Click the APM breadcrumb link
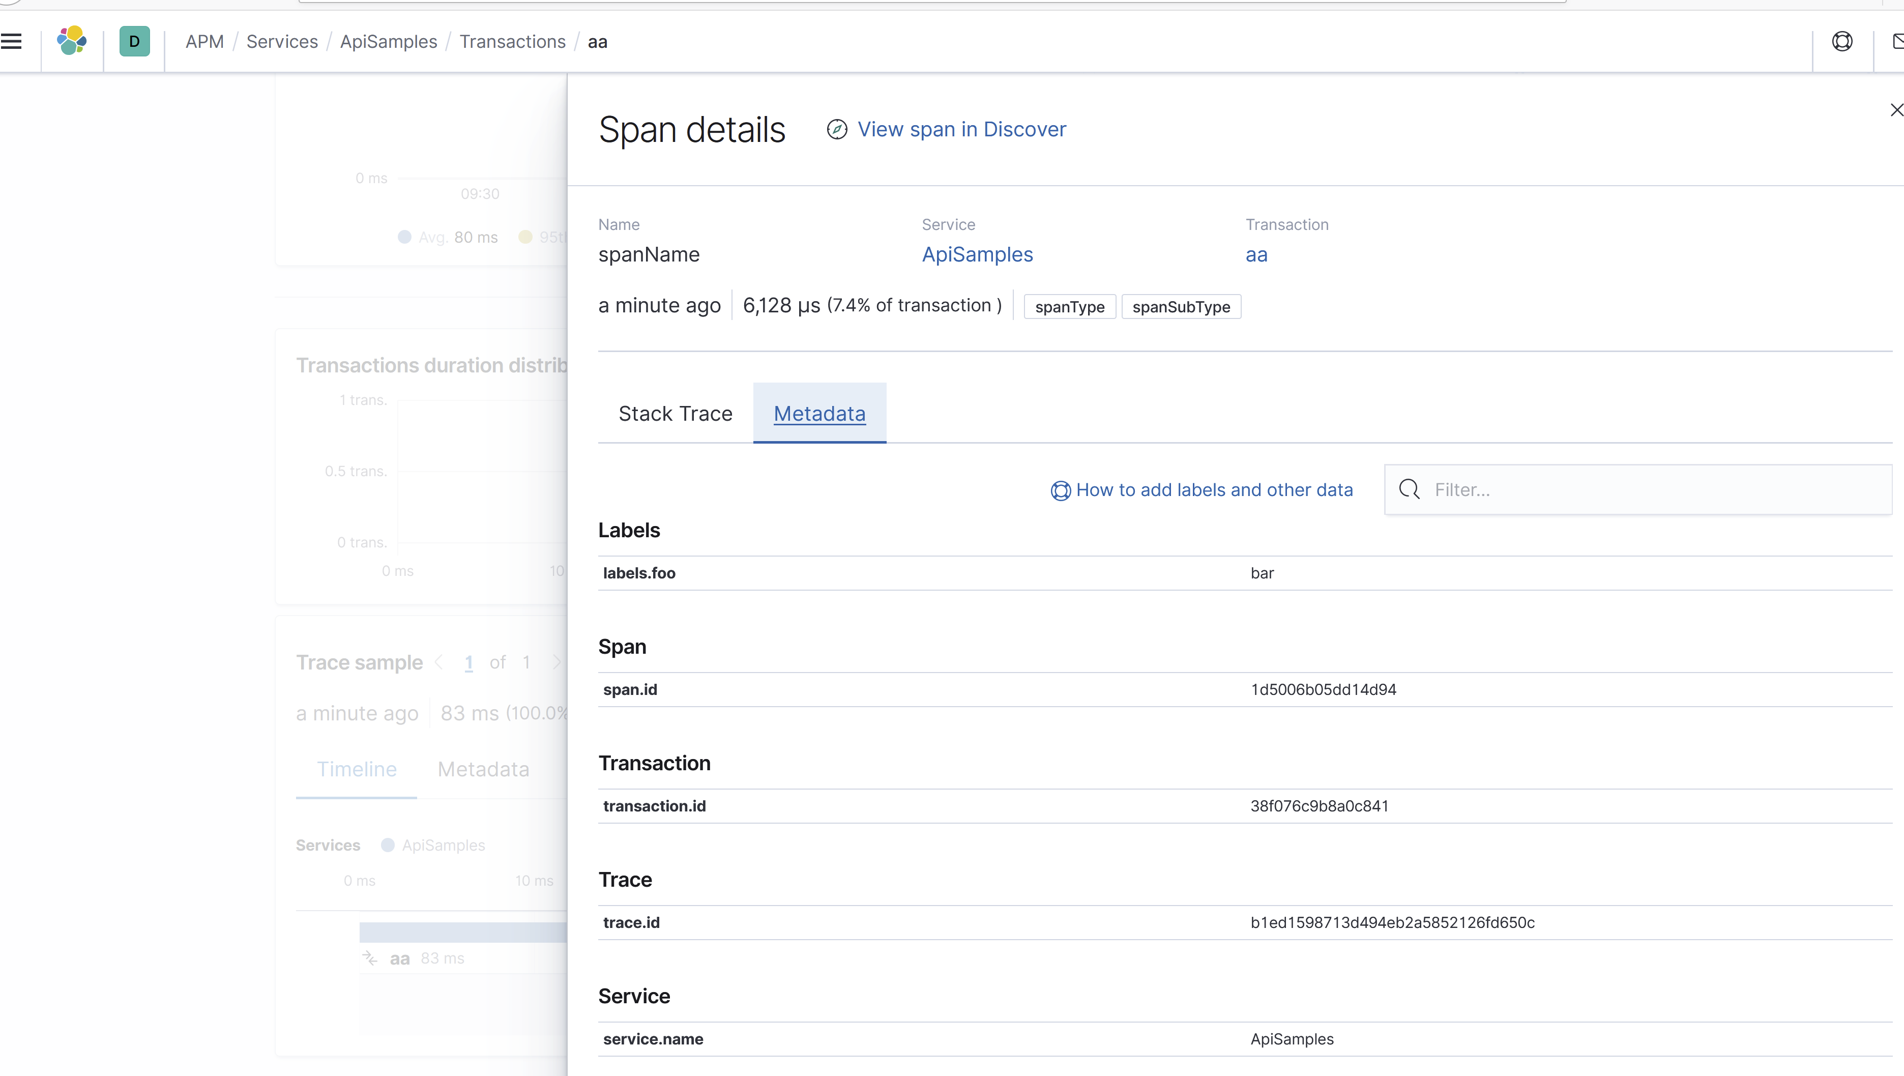 pos(204,41)
